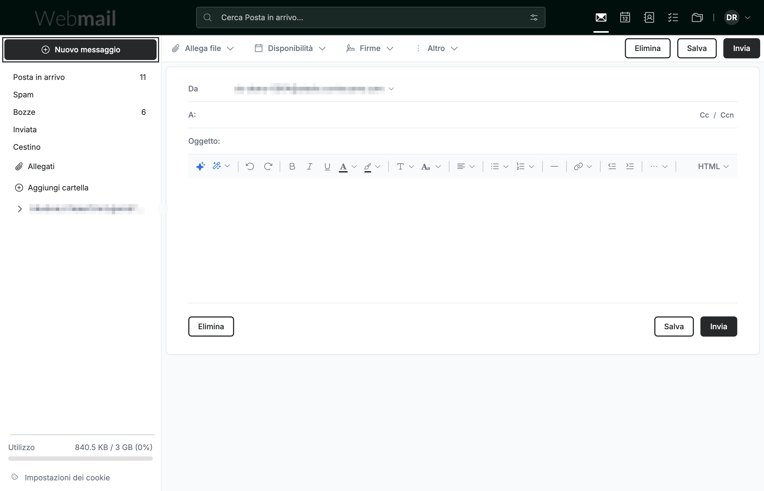
Task: Open the Files folder icon in header
Action: (697, 17)
